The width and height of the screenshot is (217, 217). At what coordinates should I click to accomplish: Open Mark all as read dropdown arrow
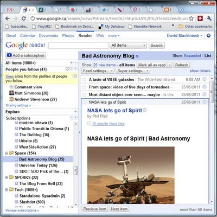(170, 65)
